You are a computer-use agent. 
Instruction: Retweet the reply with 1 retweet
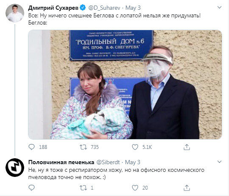[x=83, y=188]
